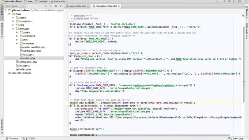Select the highlighted index.php in manager folder
This screenshot has width=249, height=140.
[28, 58]
